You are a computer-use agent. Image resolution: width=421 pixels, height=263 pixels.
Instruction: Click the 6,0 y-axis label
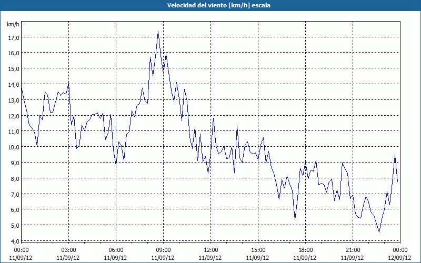pyautogui.click(x=15, y=210)
